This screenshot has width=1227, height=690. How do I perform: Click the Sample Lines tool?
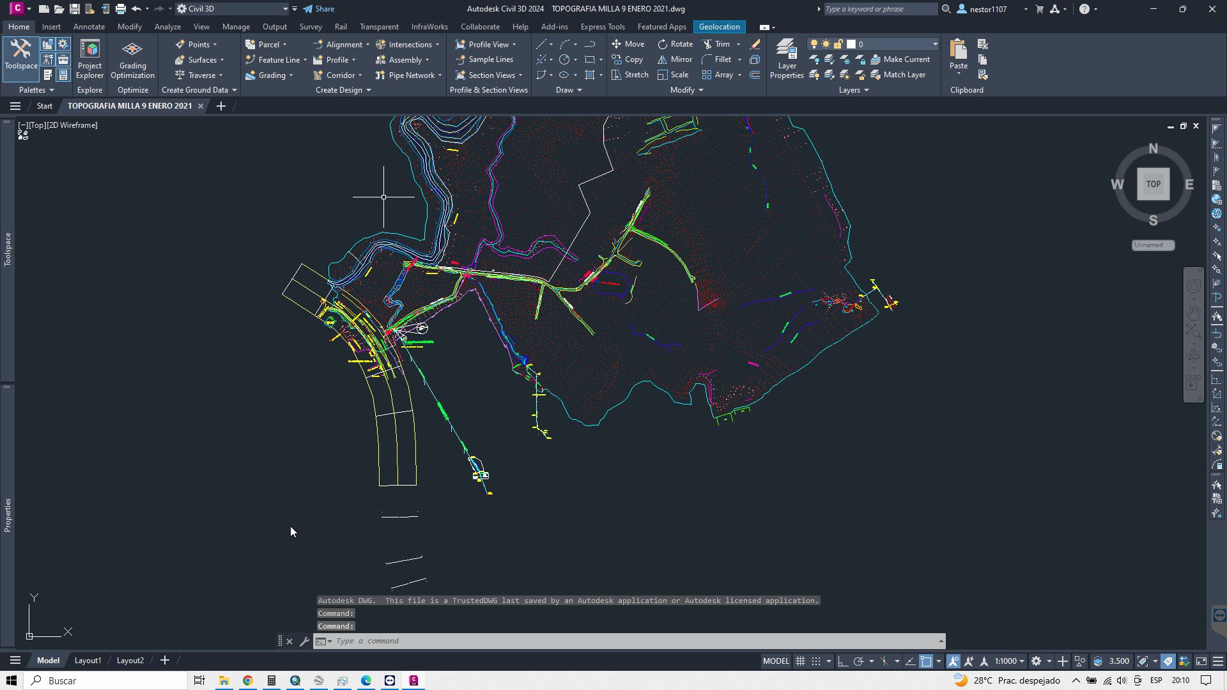click(484, 59)
